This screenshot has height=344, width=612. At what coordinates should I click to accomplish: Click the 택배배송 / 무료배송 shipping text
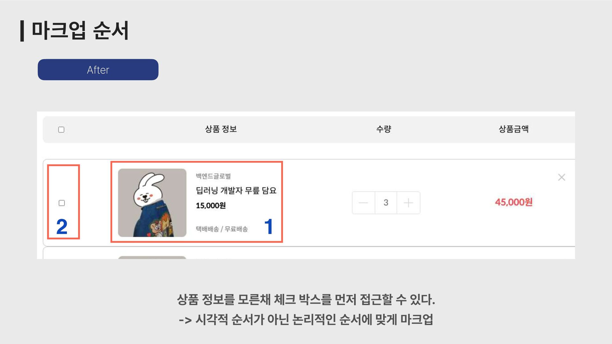point(222,229)
